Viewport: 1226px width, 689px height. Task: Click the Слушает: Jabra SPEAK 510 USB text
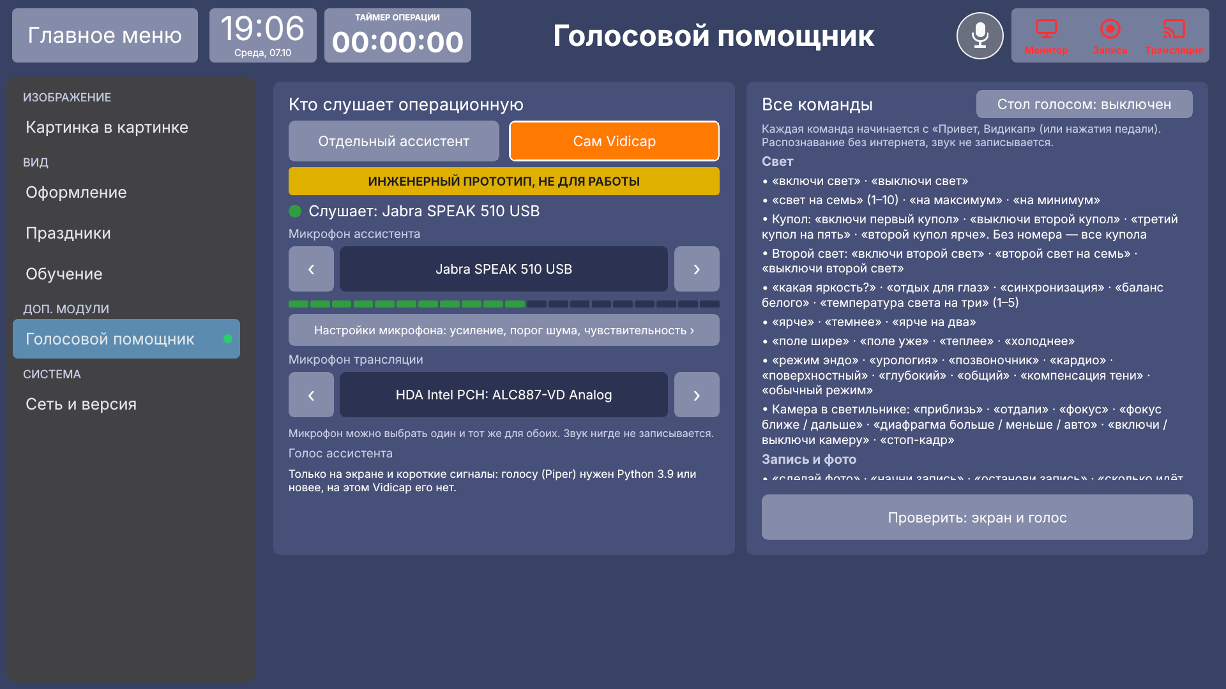pyautogui.click(x=424, y=211)
